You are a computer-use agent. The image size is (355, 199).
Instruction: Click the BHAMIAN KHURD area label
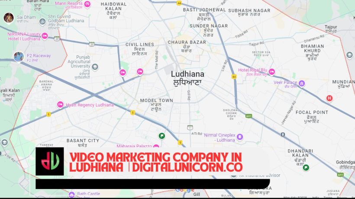[312, 48]
